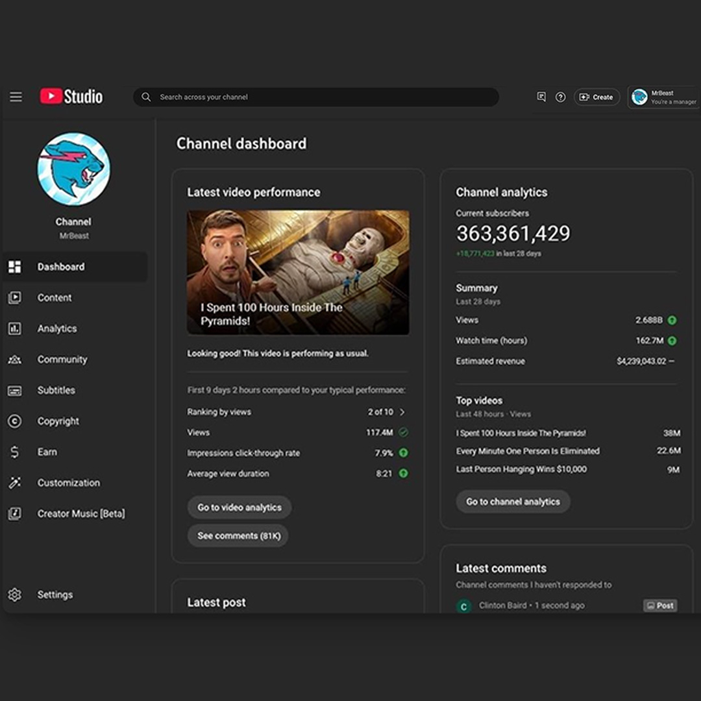Open the Subtitles icon in sidebar
The height and width of the screenshot is (701, 701).
click(x=14, y=390)
